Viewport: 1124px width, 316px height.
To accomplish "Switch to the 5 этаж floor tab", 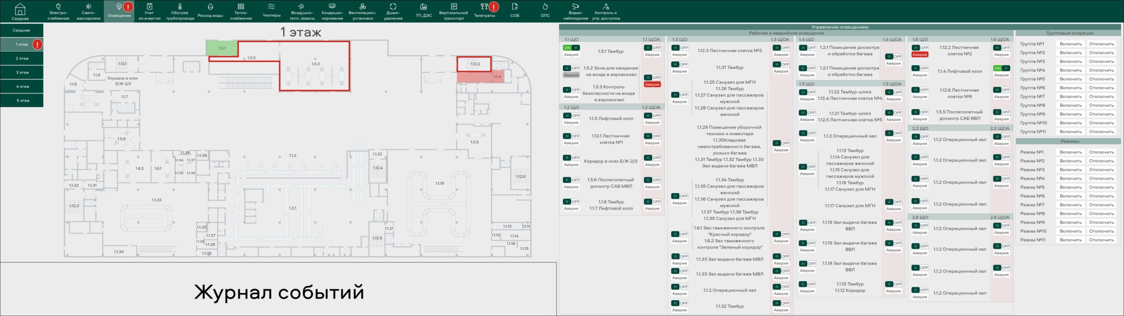I will [22, 101].
